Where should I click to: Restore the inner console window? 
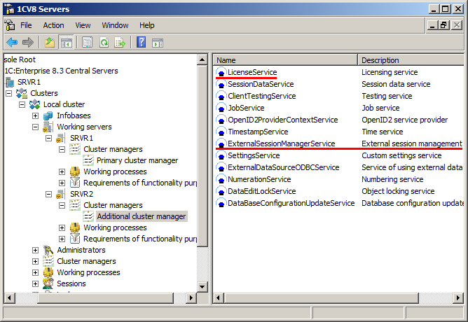pyautogui.click(x=443, y=25)
